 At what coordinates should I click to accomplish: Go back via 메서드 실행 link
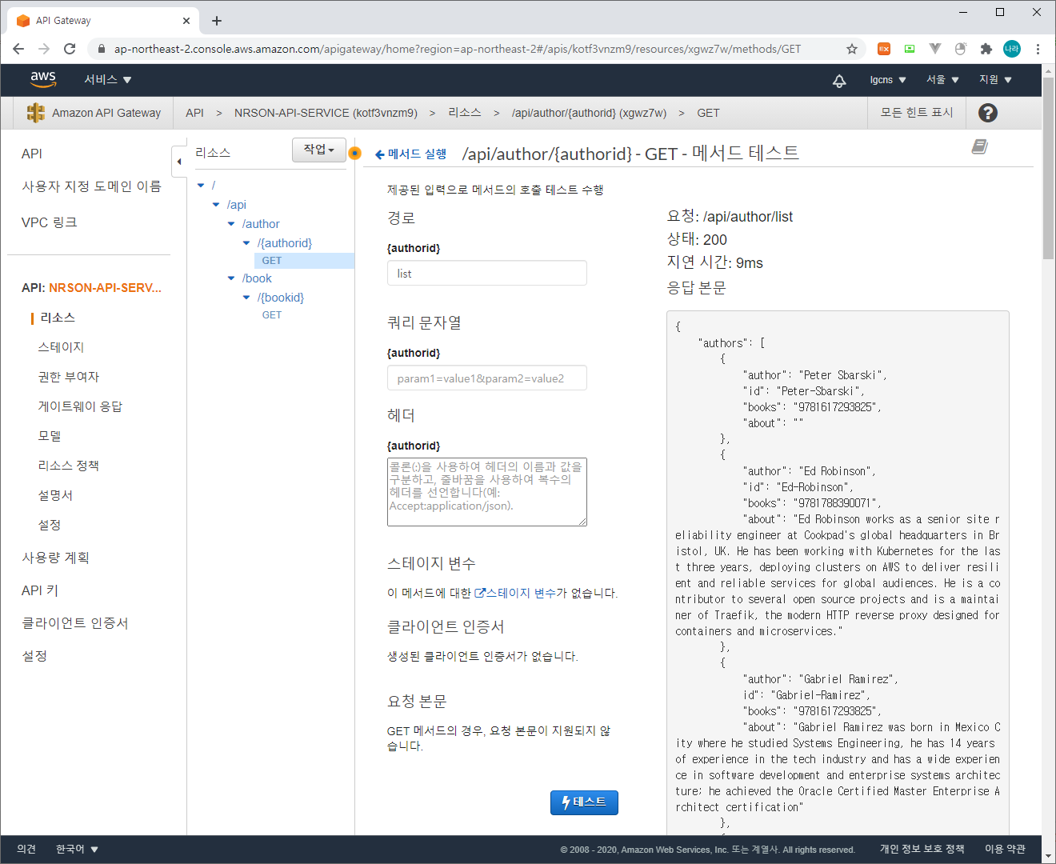[410, 154]
